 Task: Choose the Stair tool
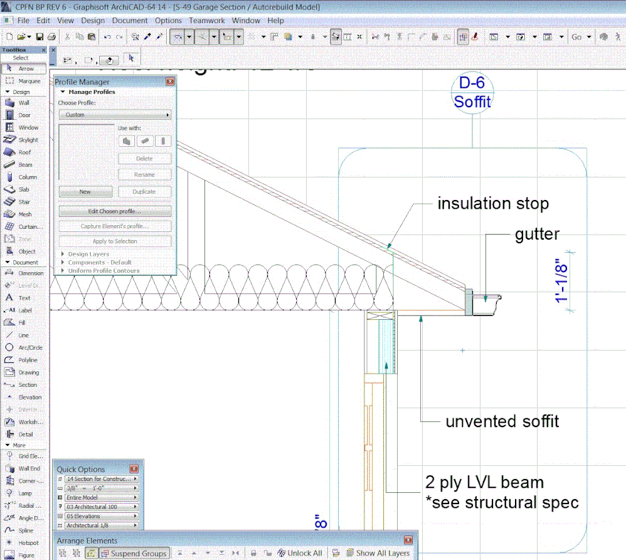point(23,202)
